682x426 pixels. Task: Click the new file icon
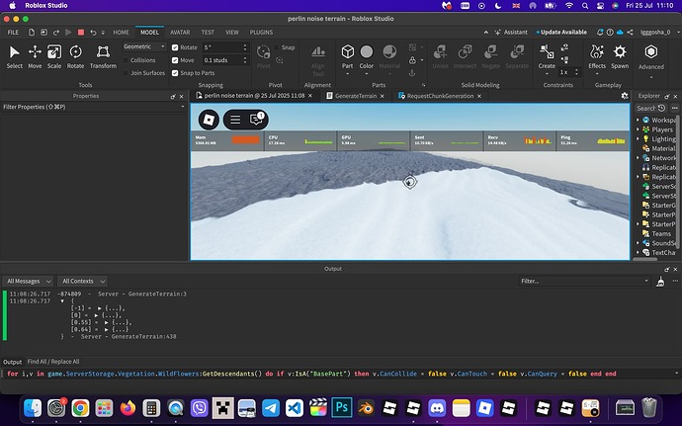[x=32, y=33]
